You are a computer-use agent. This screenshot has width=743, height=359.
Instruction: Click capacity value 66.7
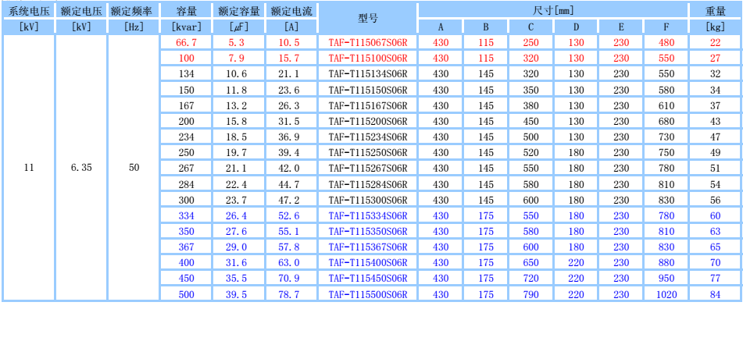pos(186,43)
